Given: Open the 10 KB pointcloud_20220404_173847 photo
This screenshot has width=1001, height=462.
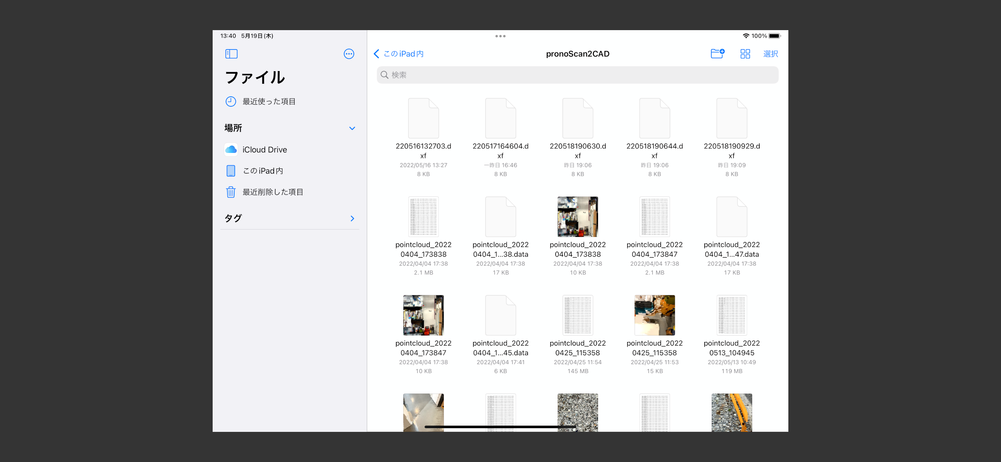Looking at the screenshot, I should click(423, 335).
